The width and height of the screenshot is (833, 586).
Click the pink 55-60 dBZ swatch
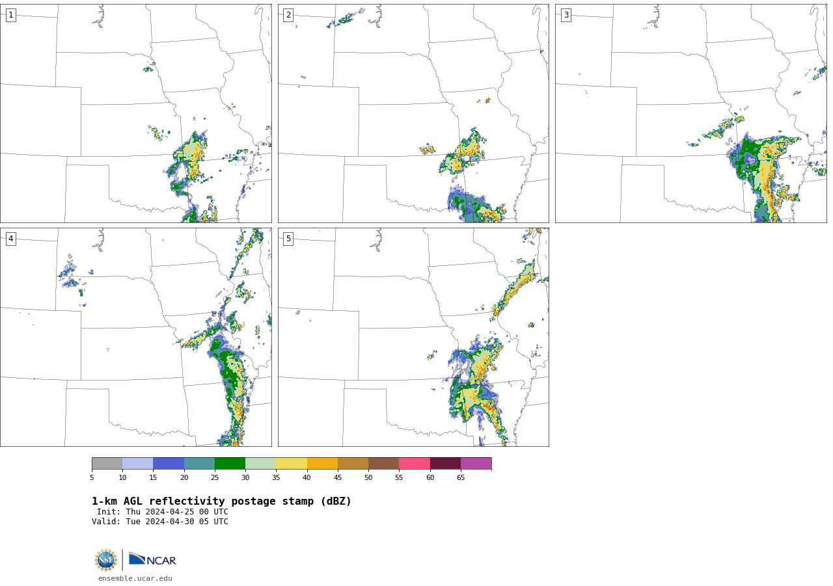coord(415,463)
